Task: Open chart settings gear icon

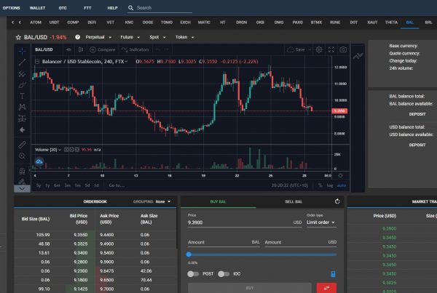Action: coord(319,49)
